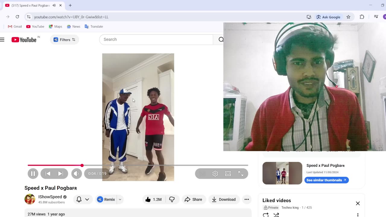
Task: Open the News bookmark
Action: point(74,27)
